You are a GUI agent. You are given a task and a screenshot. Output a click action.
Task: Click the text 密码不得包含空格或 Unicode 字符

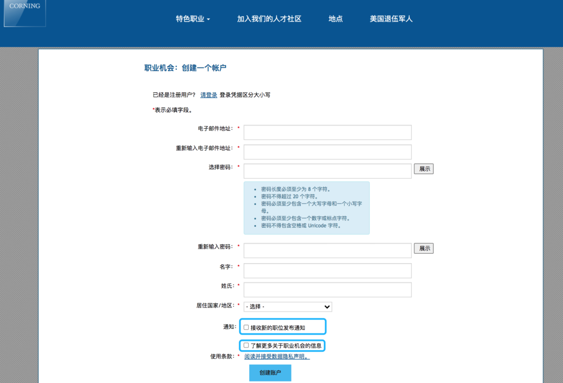tap(301, 226)
